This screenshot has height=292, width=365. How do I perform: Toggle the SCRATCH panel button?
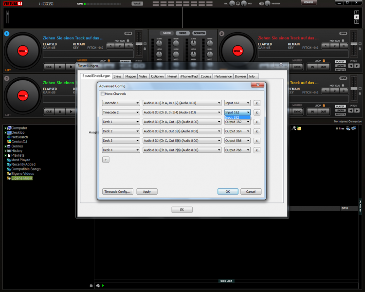point(200,33)
